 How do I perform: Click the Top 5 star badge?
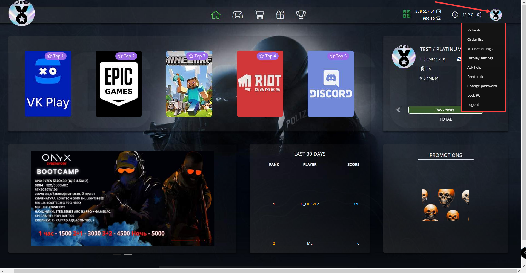(x=338, y=56)
